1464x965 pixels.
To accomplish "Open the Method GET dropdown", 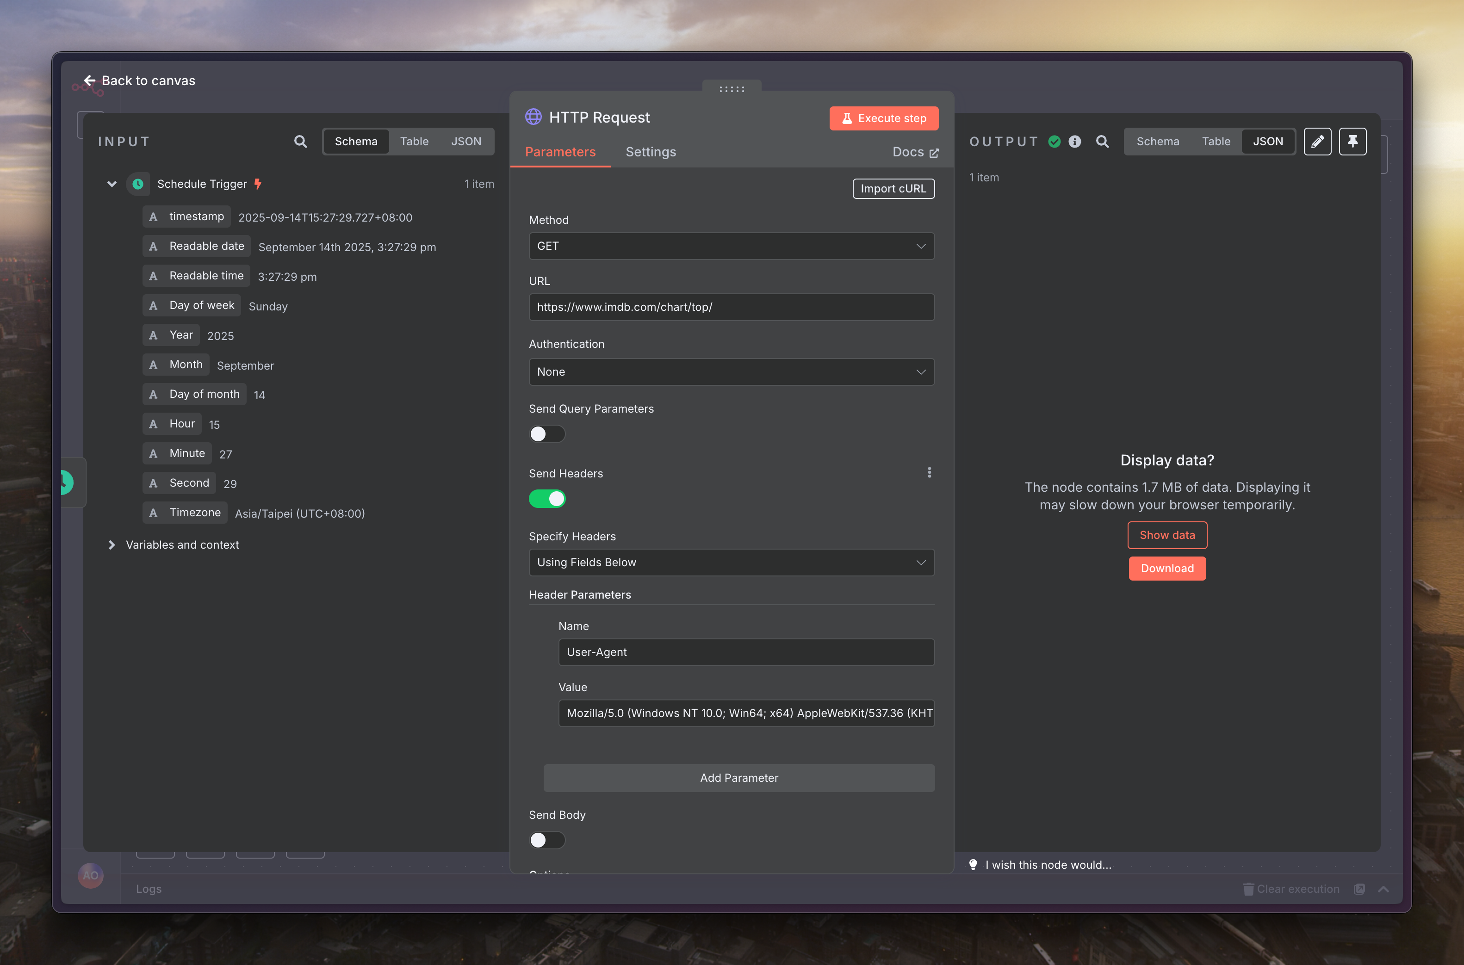I will (731, 246).
